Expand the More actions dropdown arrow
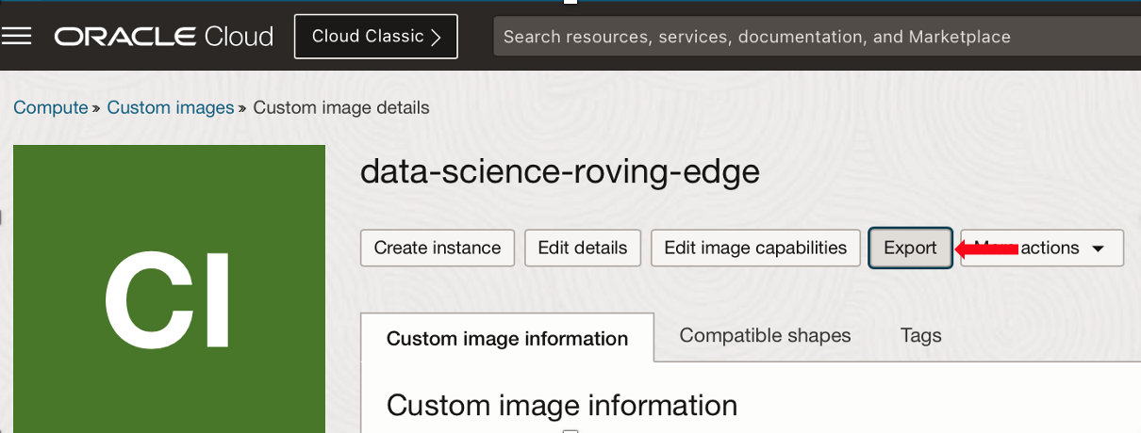 click(x=1098, y=249)
